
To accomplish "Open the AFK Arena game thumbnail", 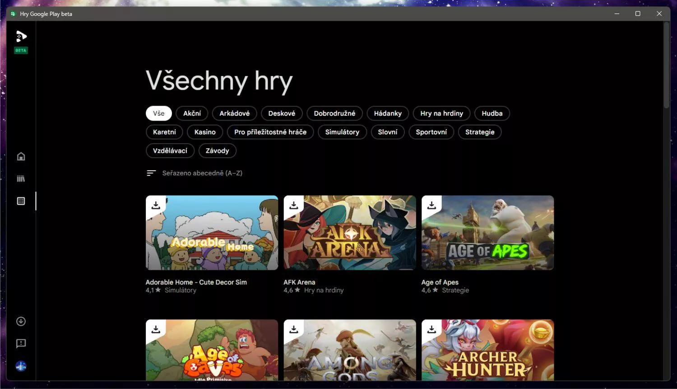I will tap(350, 233).
